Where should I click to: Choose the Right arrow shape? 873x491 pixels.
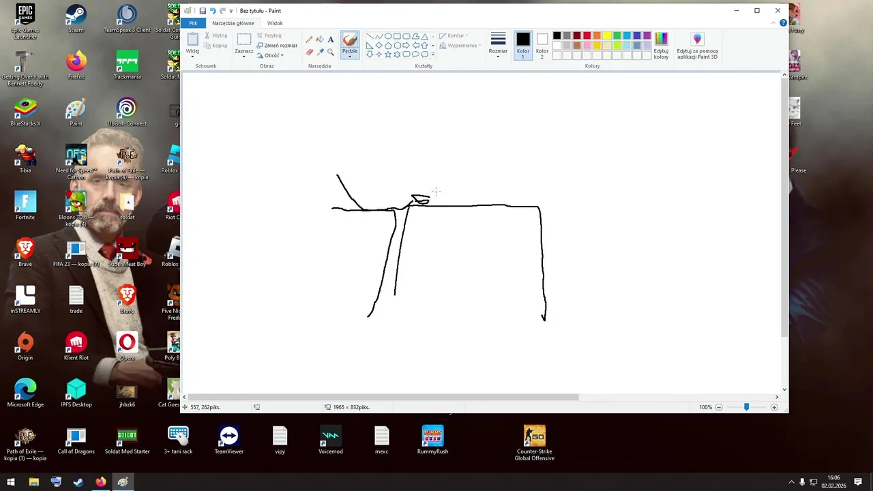(x=406, y=46)
